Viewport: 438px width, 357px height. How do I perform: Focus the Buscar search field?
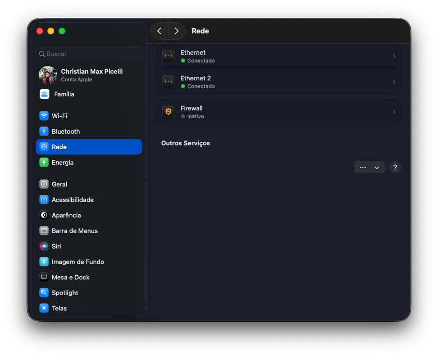[x=89, y=54]
